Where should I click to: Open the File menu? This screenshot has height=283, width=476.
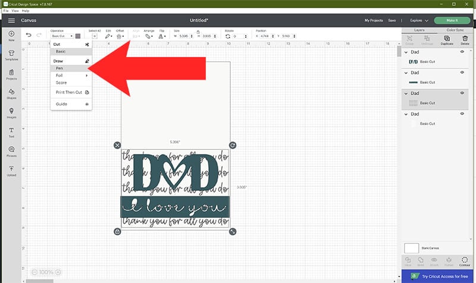click(6, 11)
